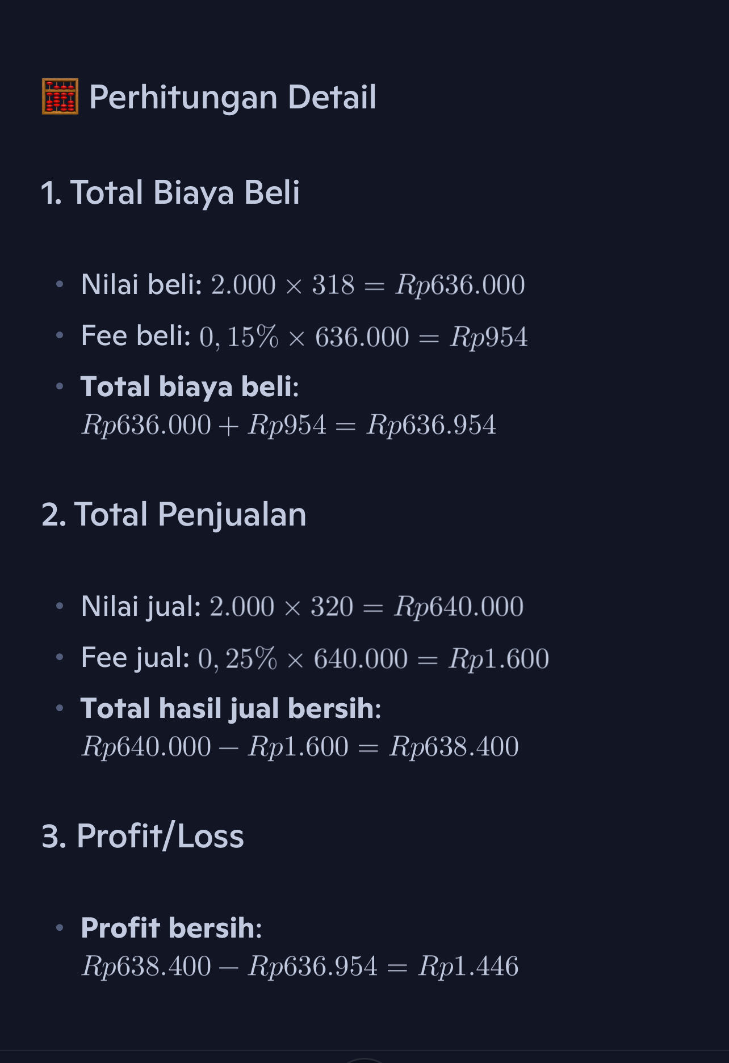Click the Rp636.000 result on Nilai beli line

460,285
